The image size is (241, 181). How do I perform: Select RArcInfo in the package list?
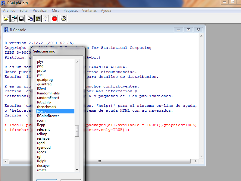[55, 102]
